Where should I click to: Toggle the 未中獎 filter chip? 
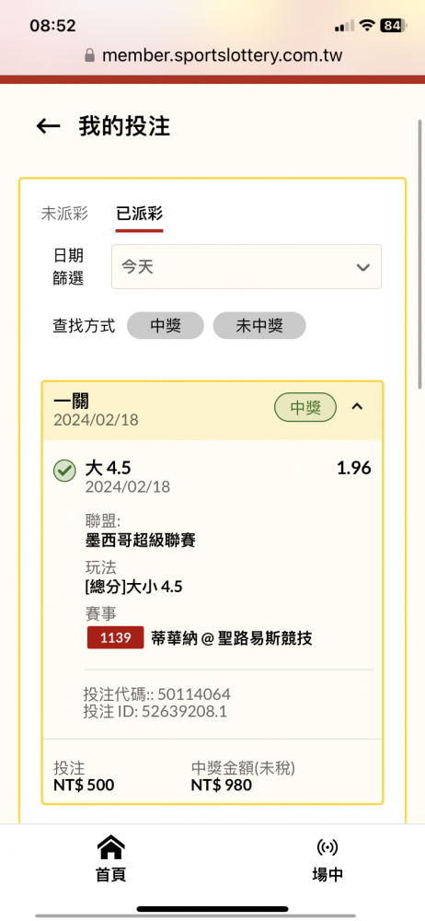tap(259, 326)
